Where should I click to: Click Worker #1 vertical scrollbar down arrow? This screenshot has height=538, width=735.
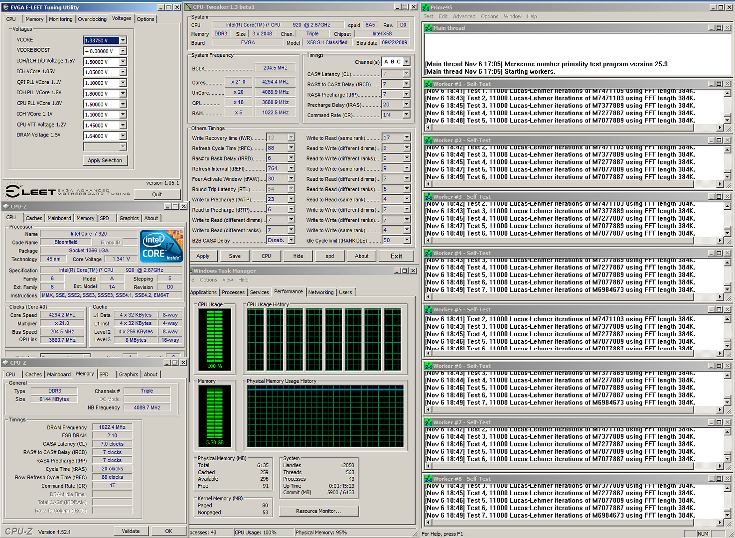727,120
